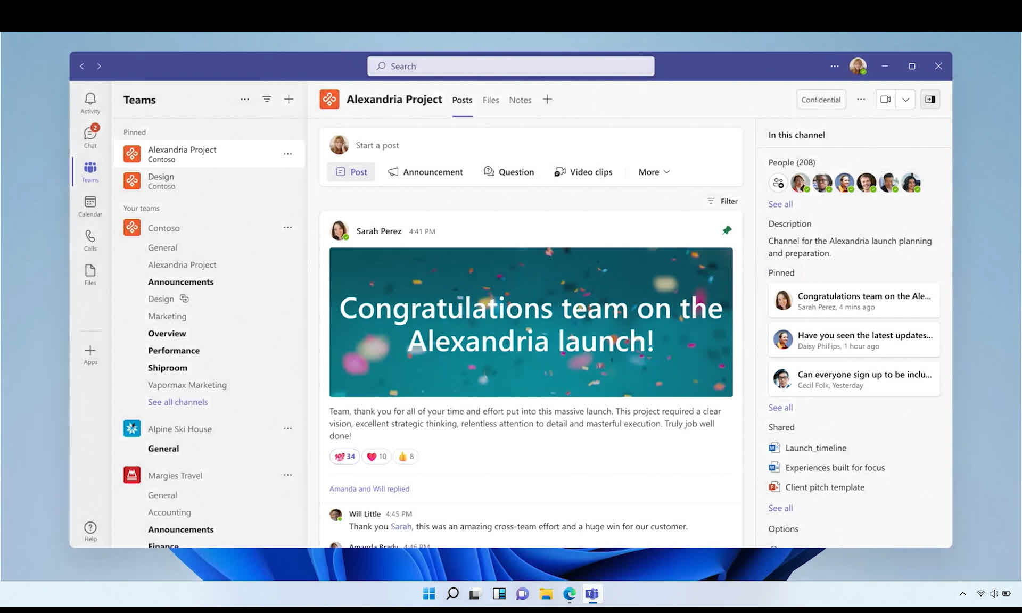This screenshot has height=613, width=1022.
Task: Open pinned Congratulations team post card
Action: pyautogui.click(x=854, y=301)
